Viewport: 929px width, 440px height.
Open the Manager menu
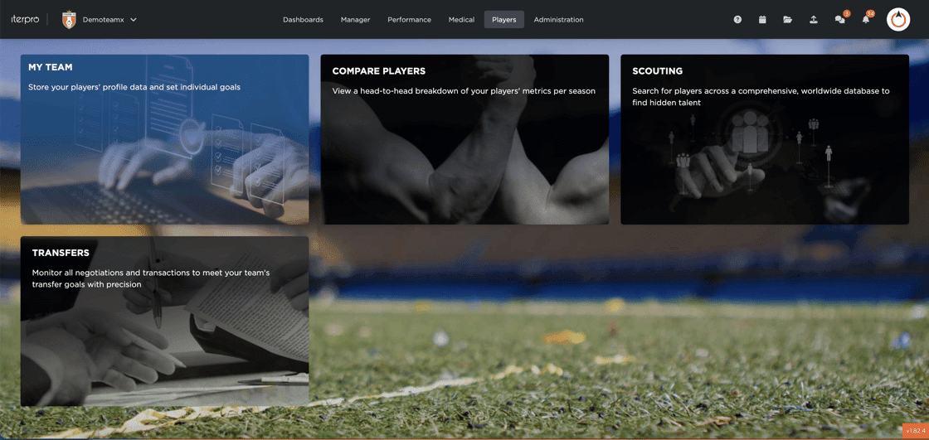(x=356, y=20)
